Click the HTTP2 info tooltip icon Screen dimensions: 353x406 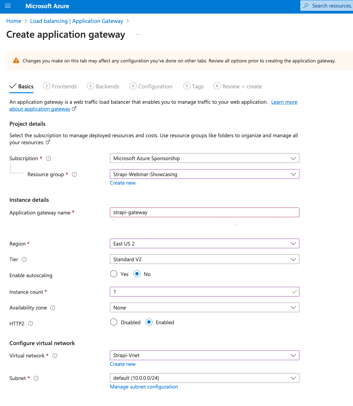pos(30,324)
